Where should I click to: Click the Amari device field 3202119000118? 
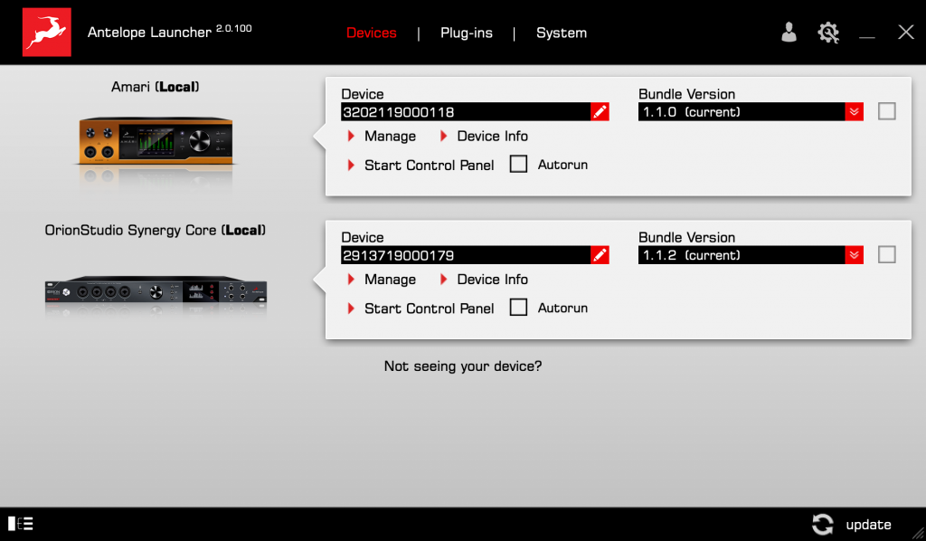click(466, 111)
